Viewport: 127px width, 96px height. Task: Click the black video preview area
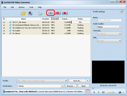[x=108, y=72]
